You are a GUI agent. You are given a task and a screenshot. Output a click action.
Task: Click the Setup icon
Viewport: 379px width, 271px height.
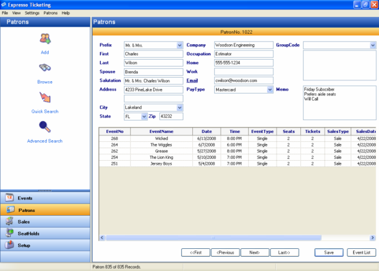10,245
